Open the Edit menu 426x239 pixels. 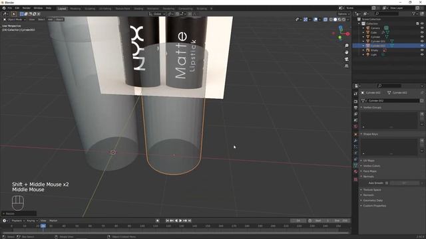pyautogui.click(x=17, y=8)
